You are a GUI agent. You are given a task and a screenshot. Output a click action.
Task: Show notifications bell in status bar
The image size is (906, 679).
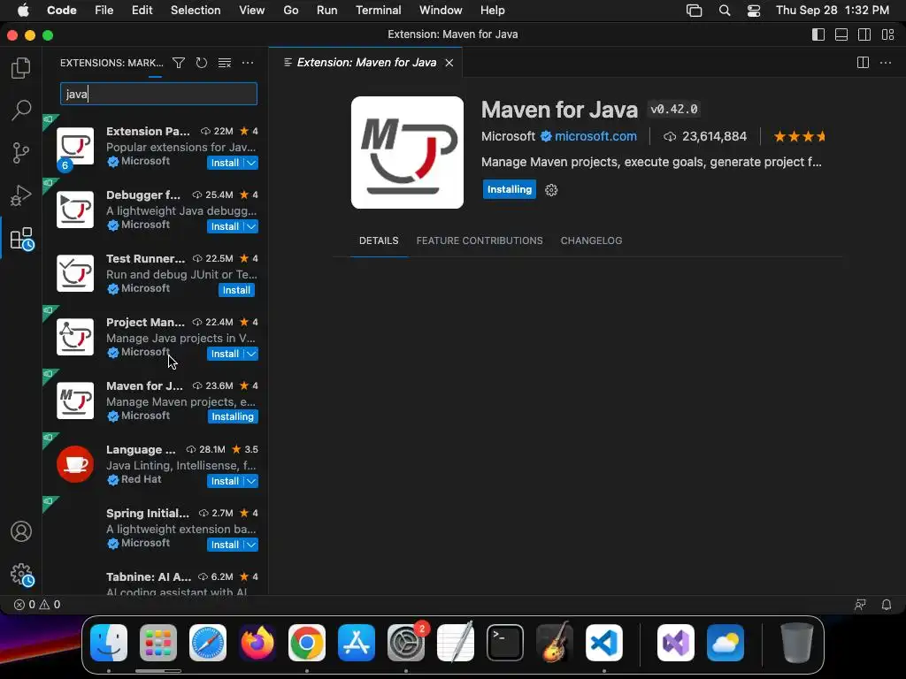click(x=887, y=605)
